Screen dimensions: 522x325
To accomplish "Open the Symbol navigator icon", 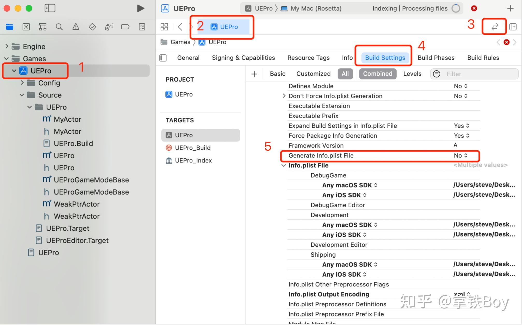I will (x=43, y=27).
